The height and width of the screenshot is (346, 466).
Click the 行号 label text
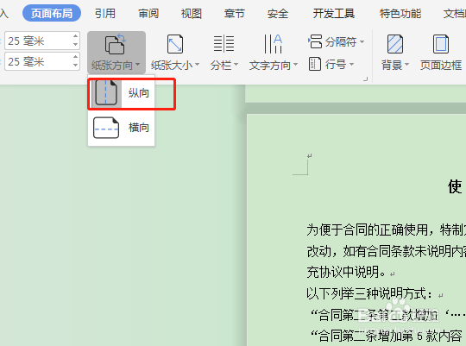336,64
